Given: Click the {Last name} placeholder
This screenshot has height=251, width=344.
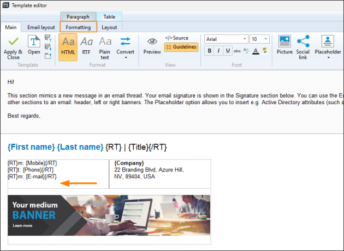Looking at the screenshot, I should tap(80, 147).
